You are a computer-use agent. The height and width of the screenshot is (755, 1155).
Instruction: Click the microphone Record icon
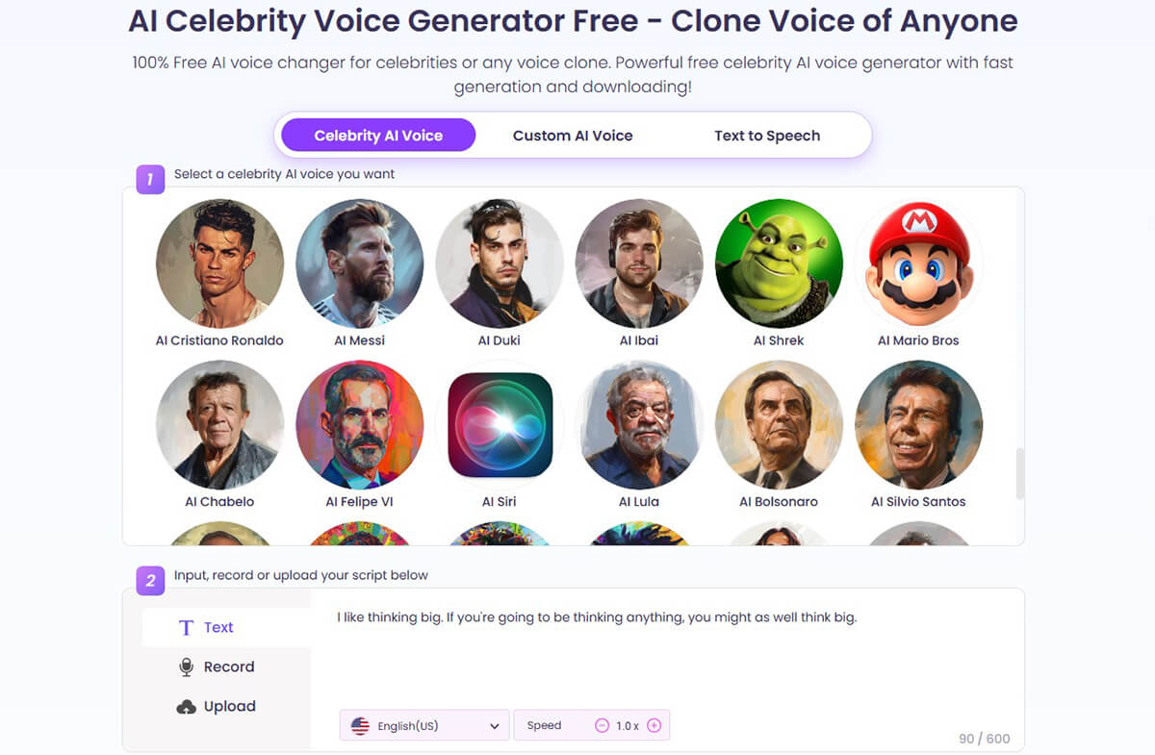pos(187,667)
